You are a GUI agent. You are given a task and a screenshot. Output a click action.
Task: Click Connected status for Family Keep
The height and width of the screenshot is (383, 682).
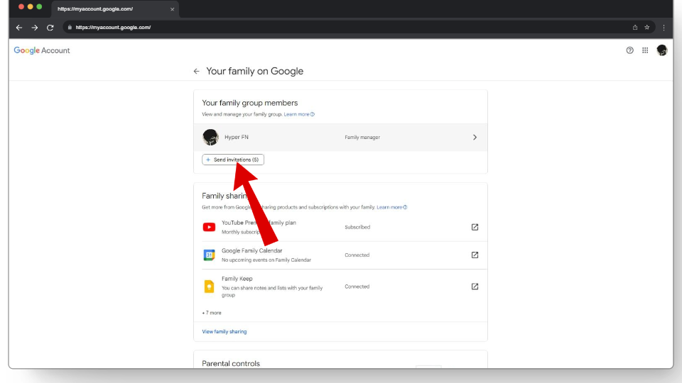coord(357,287)
